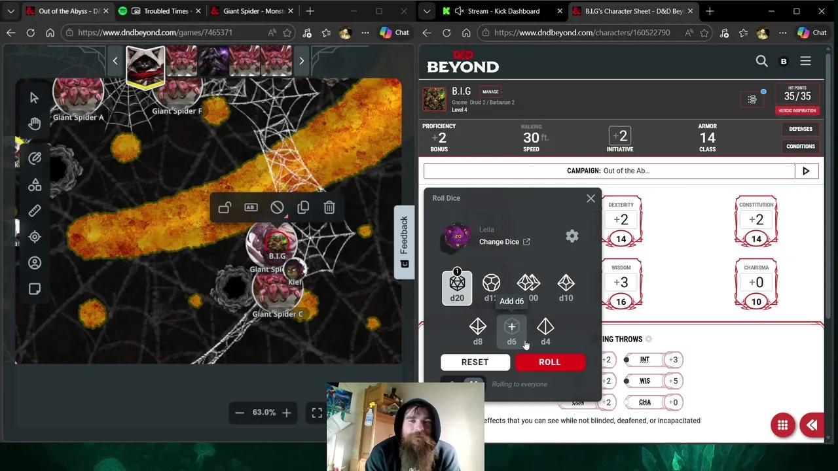
Task: Collapse the sidebar with the red double-arrow button
Action: (812, 426)
